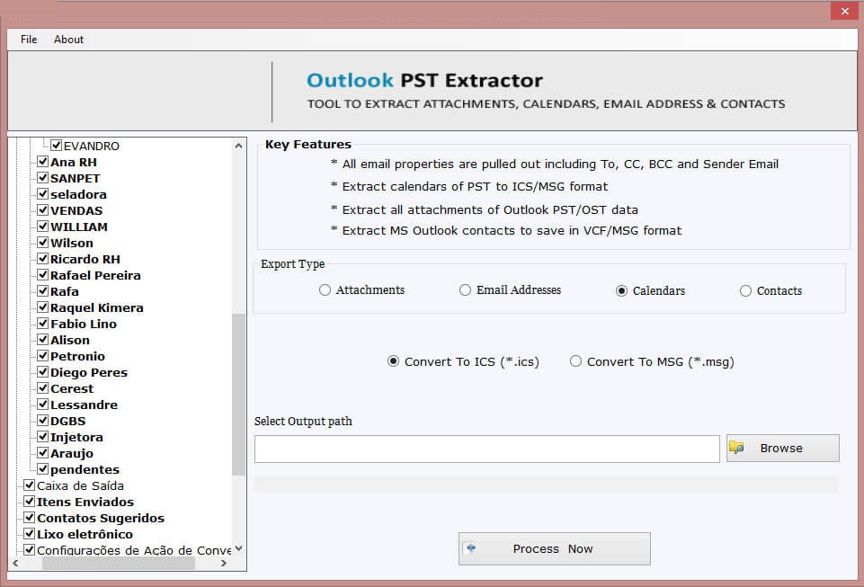This screenshot has width=864, height=587.
Task: Toggle the pendentes folder checkbox
Action: pyautogui.click(x=43, y=469)
